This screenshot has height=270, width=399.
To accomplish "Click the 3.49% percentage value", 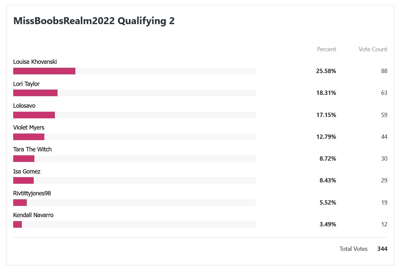I will tap(328, 224).
